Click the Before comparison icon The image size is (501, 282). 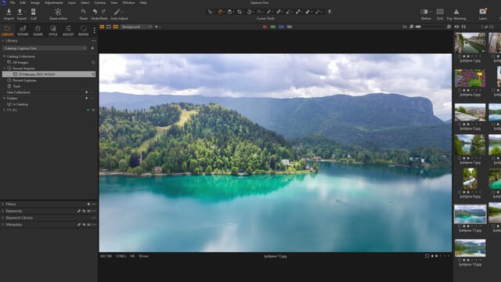click(x=424, y=12)
